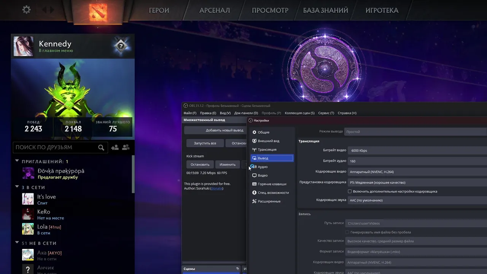Stop the Kick stream with Остановить
This screenshot has height=274, width=487.
pos(200,164)
